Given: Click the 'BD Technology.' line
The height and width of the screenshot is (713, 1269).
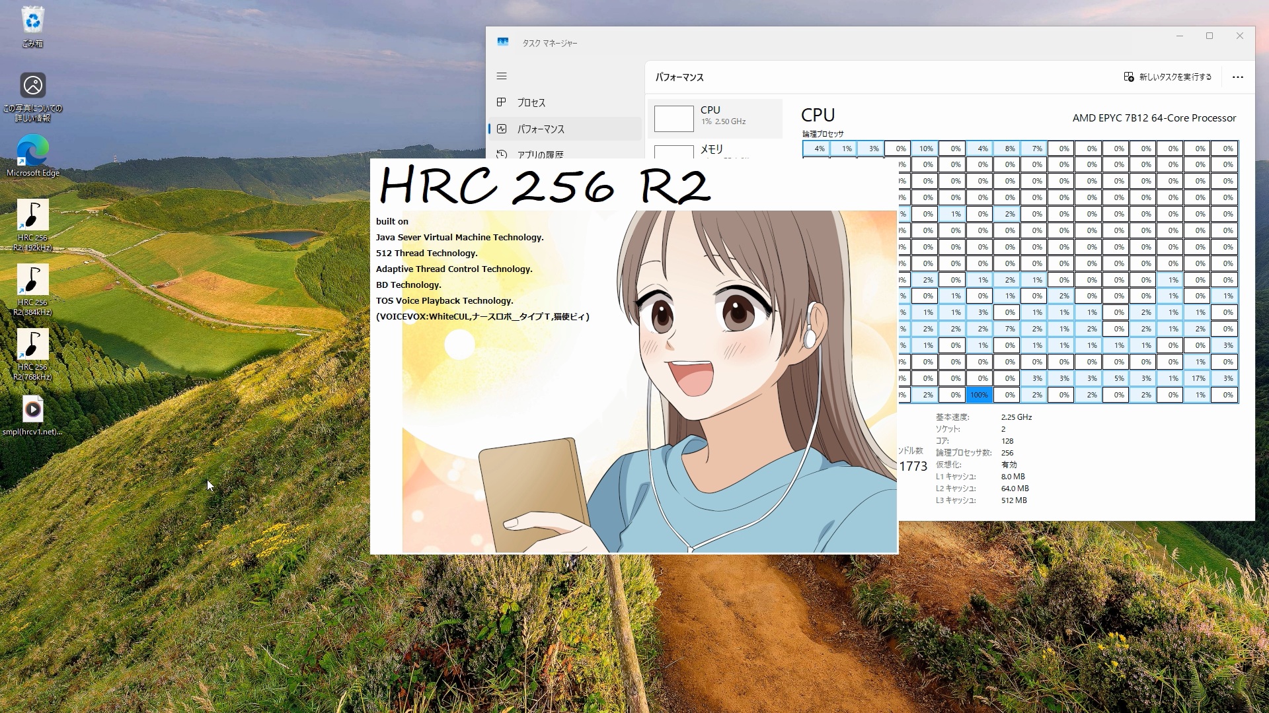Looking at the screenshot, I should [x=408, y=285].
